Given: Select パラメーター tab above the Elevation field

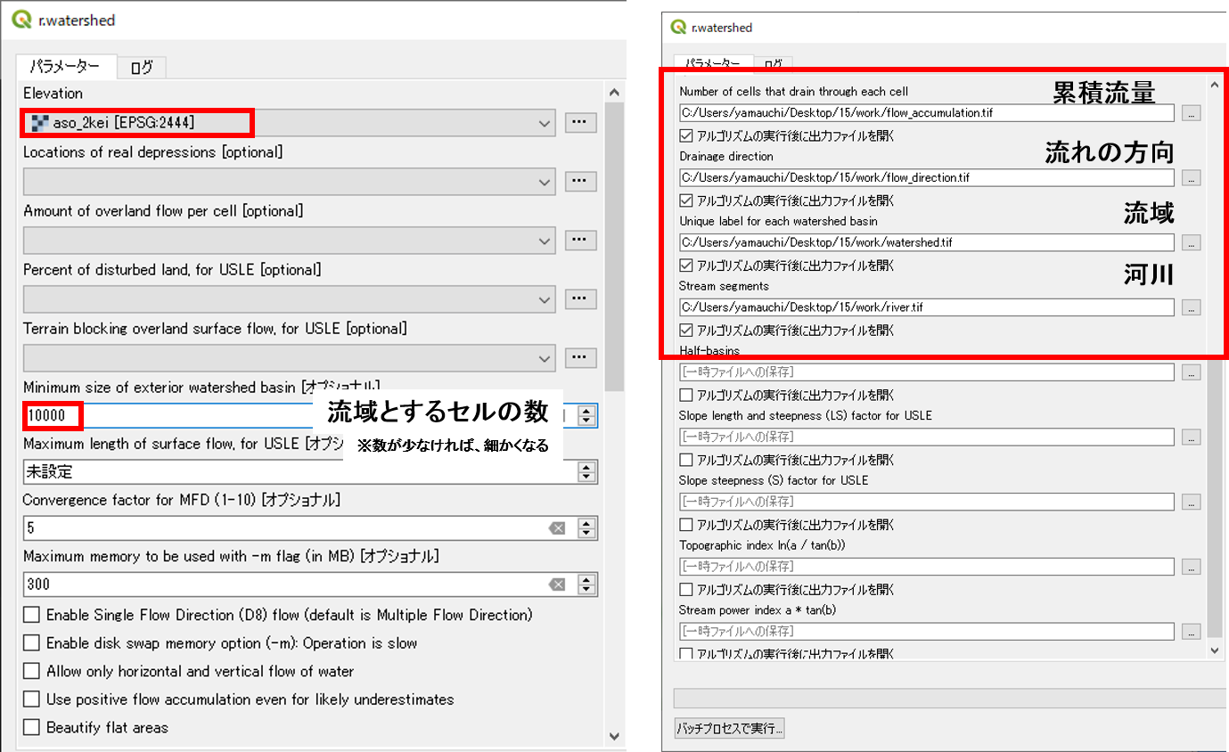Looking at the screenshot, I should pos(66,67).
